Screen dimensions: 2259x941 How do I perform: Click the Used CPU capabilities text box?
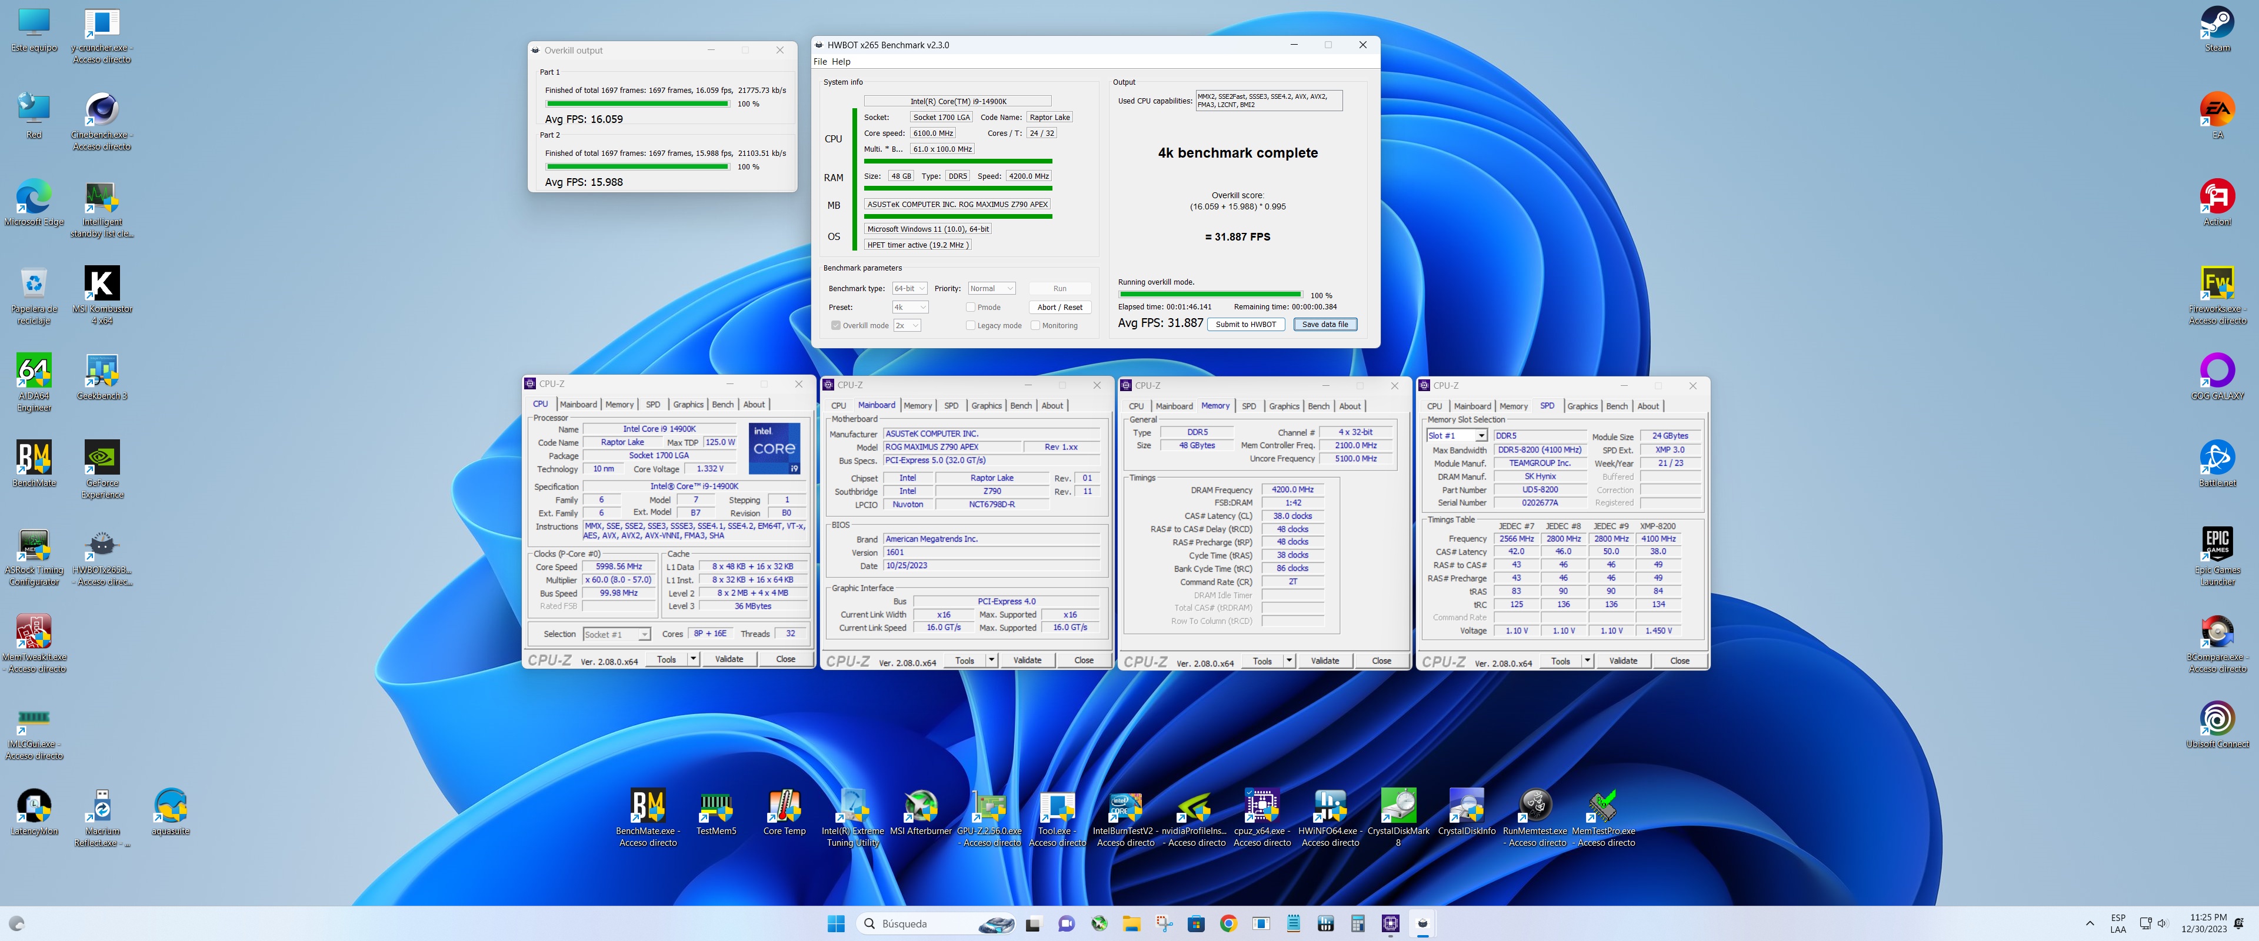(x=1269, y=101)
